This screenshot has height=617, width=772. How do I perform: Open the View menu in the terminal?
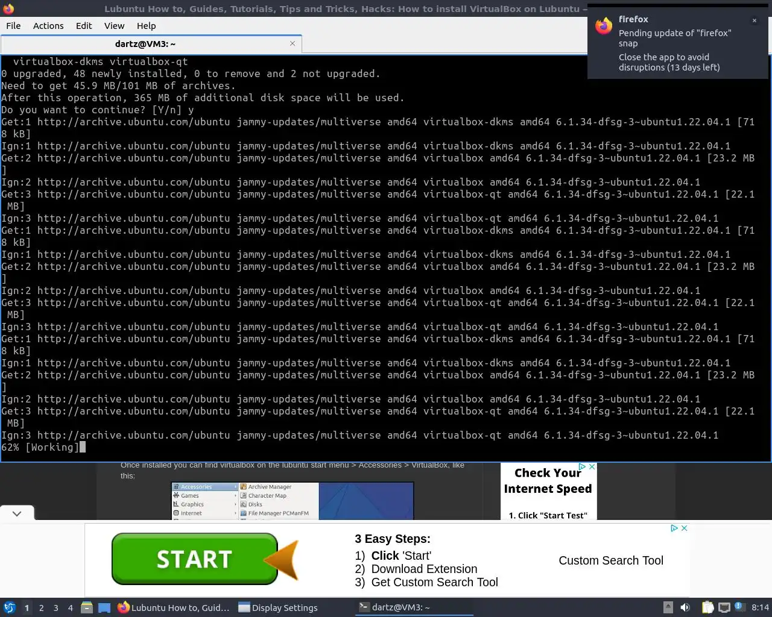[x=114, y=26]
